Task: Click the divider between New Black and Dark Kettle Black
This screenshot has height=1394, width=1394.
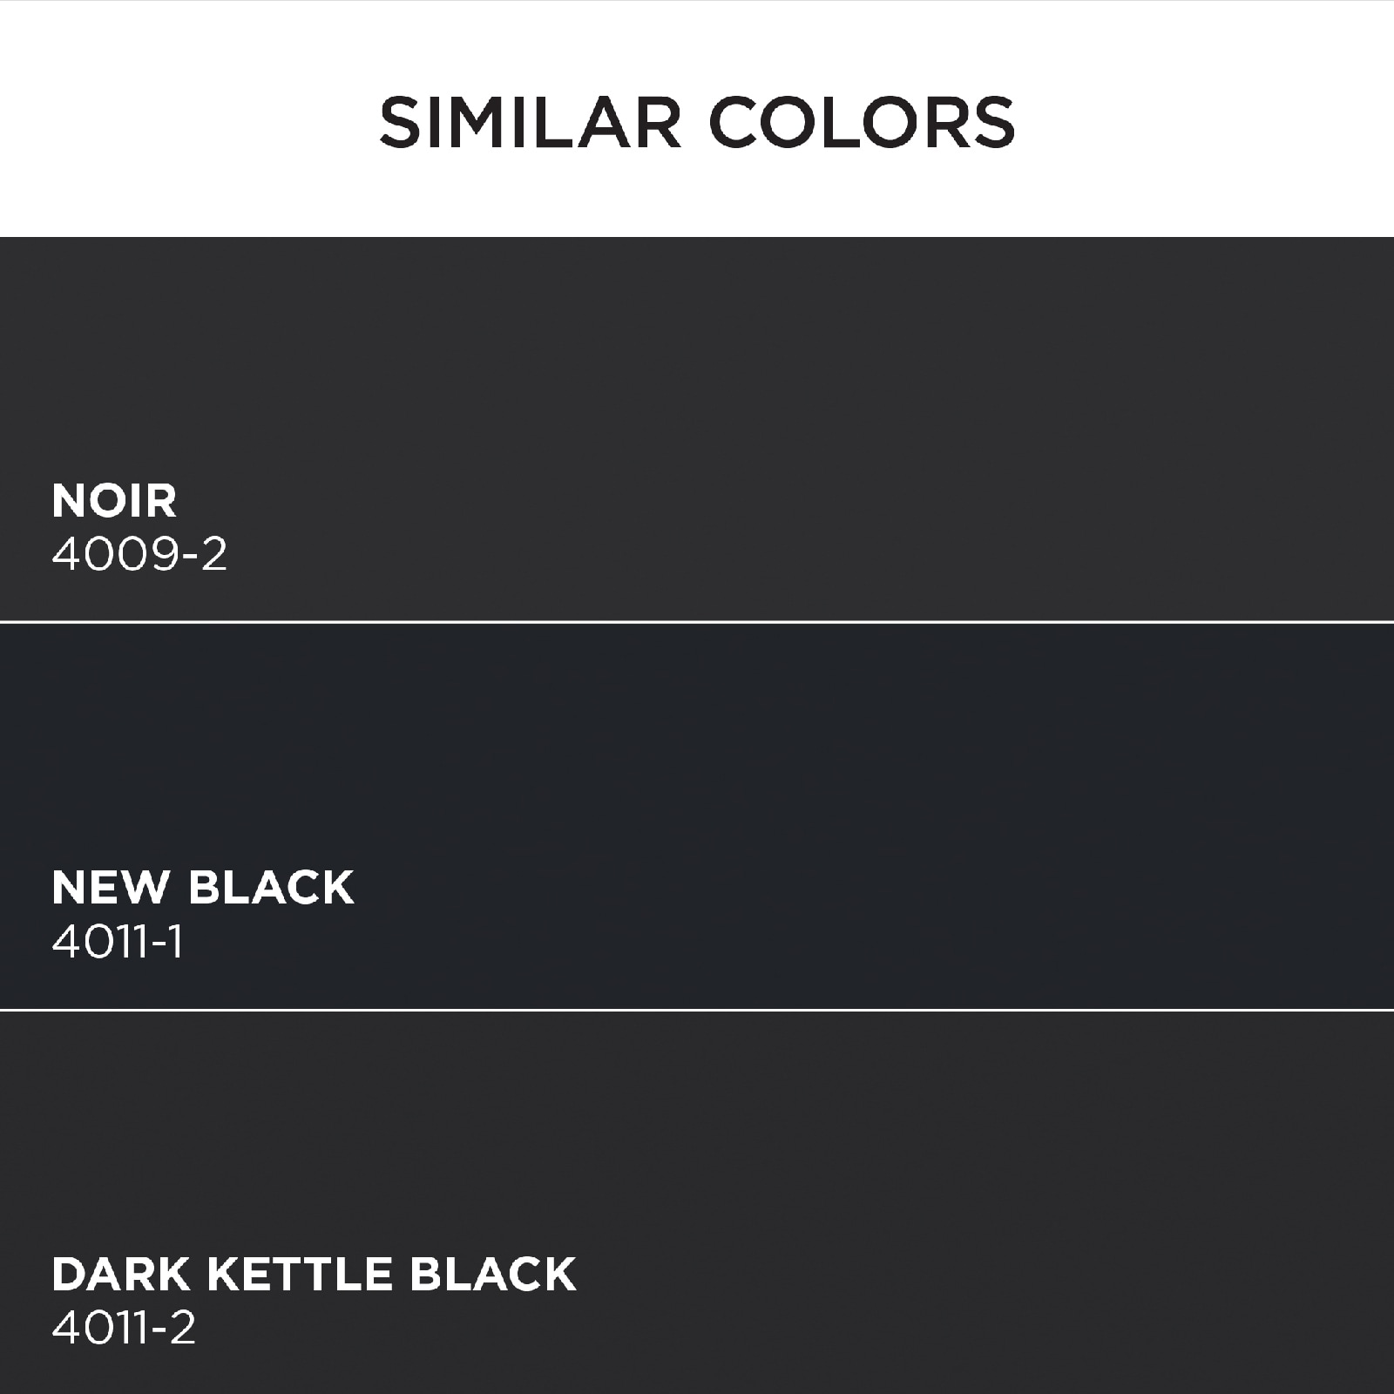Action: 697,1010
